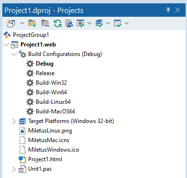Collapse the Build Configurations node
The image size is (187, 178).
point(14,54)
